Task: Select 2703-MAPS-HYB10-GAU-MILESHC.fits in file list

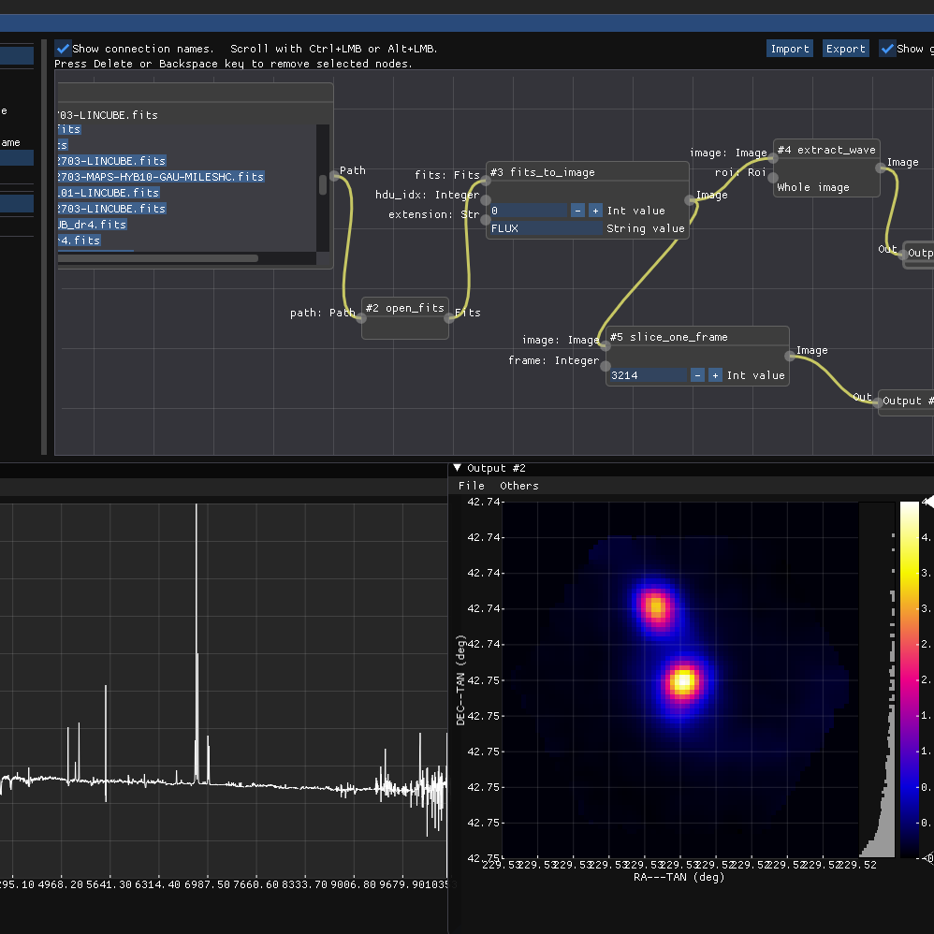Action: (160, 177)
